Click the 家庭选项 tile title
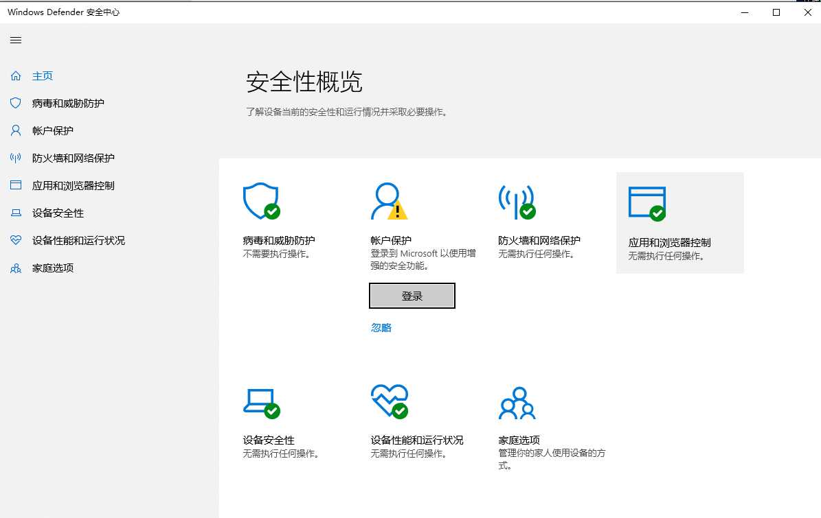This screenshot has height=518, width=821. (519, 440)
